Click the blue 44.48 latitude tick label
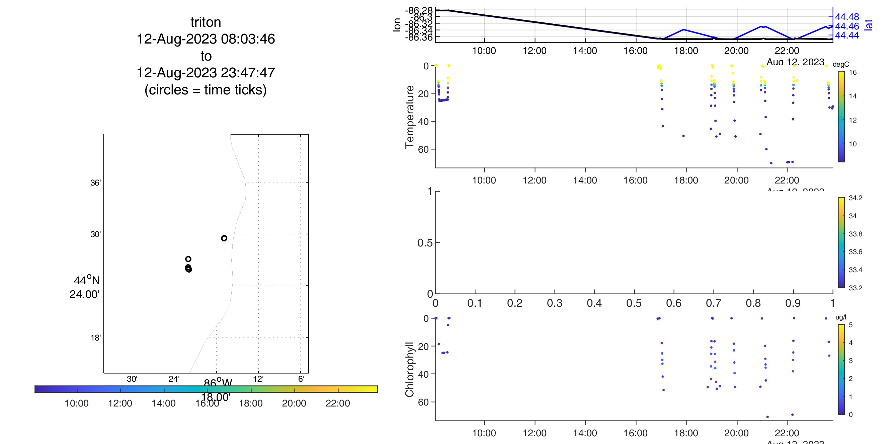Image resolution: width=888 pixels, height=444 pixels. click(847, 16)
